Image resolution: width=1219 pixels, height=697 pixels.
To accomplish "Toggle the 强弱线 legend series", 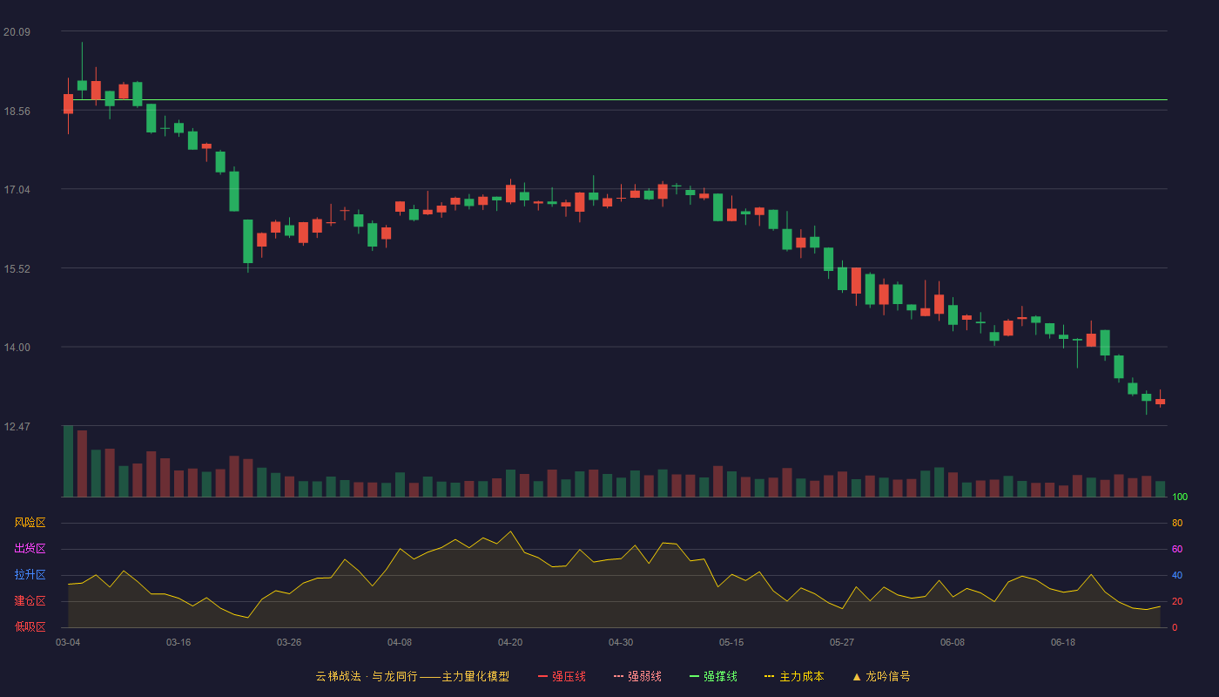I will (x=637, y=676).
